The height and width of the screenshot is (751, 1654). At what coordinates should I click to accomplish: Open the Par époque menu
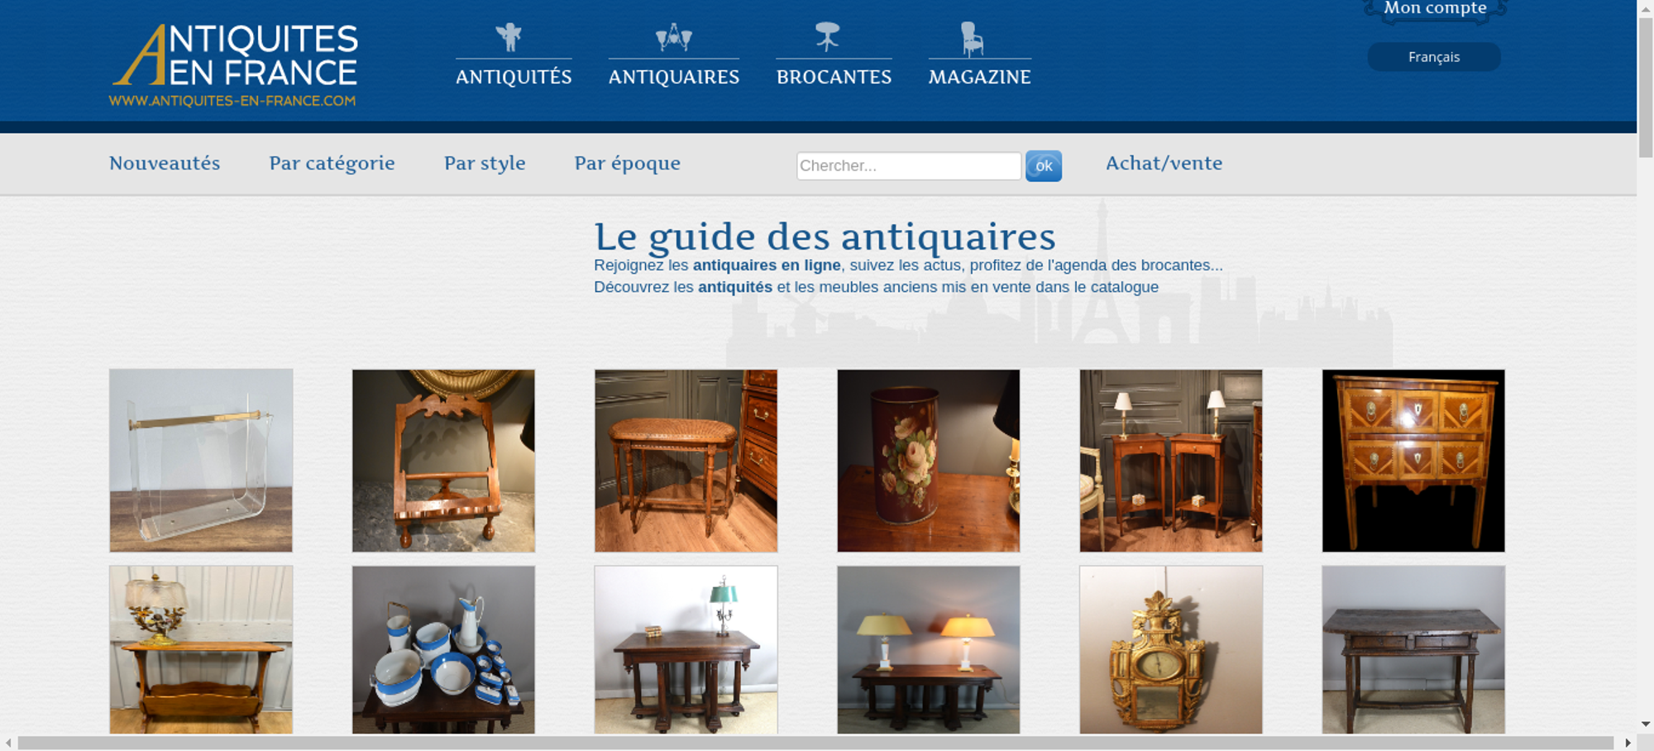(628, 163)
